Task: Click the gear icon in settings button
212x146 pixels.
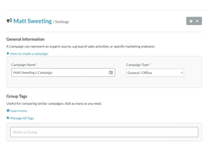Action: (x=191, y=21)
